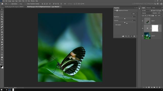
Task: Open the Layers panel menu
Action: coord(162,8)
